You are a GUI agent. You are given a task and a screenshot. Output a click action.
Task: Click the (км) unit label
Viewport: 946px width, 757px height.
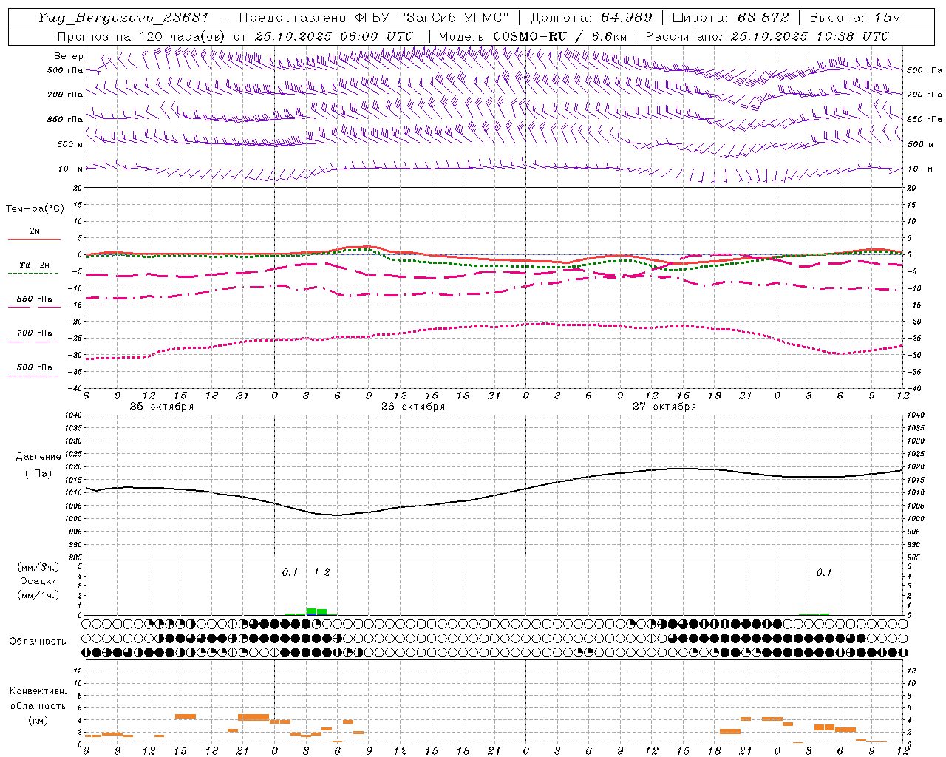tap(38, 720)
